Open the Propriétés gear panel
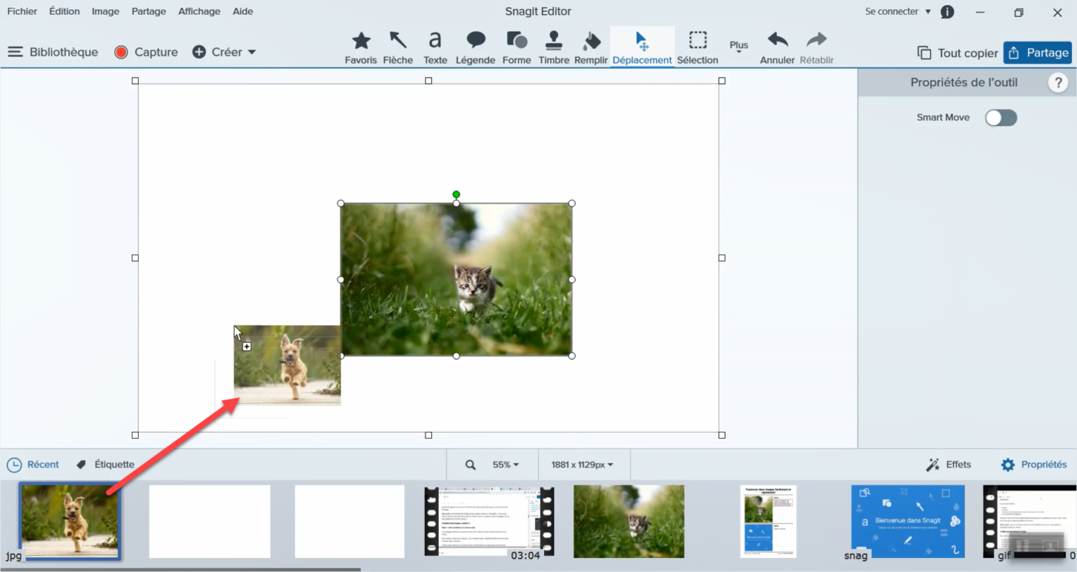This screenshot has width=1077, height=572. tap(1034, 465)
